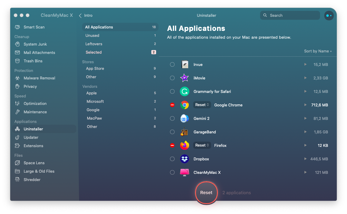Screen dimensions: 347x214
Task: Click the Large & Old Files folder icon
Action: [x=17, y=171]
